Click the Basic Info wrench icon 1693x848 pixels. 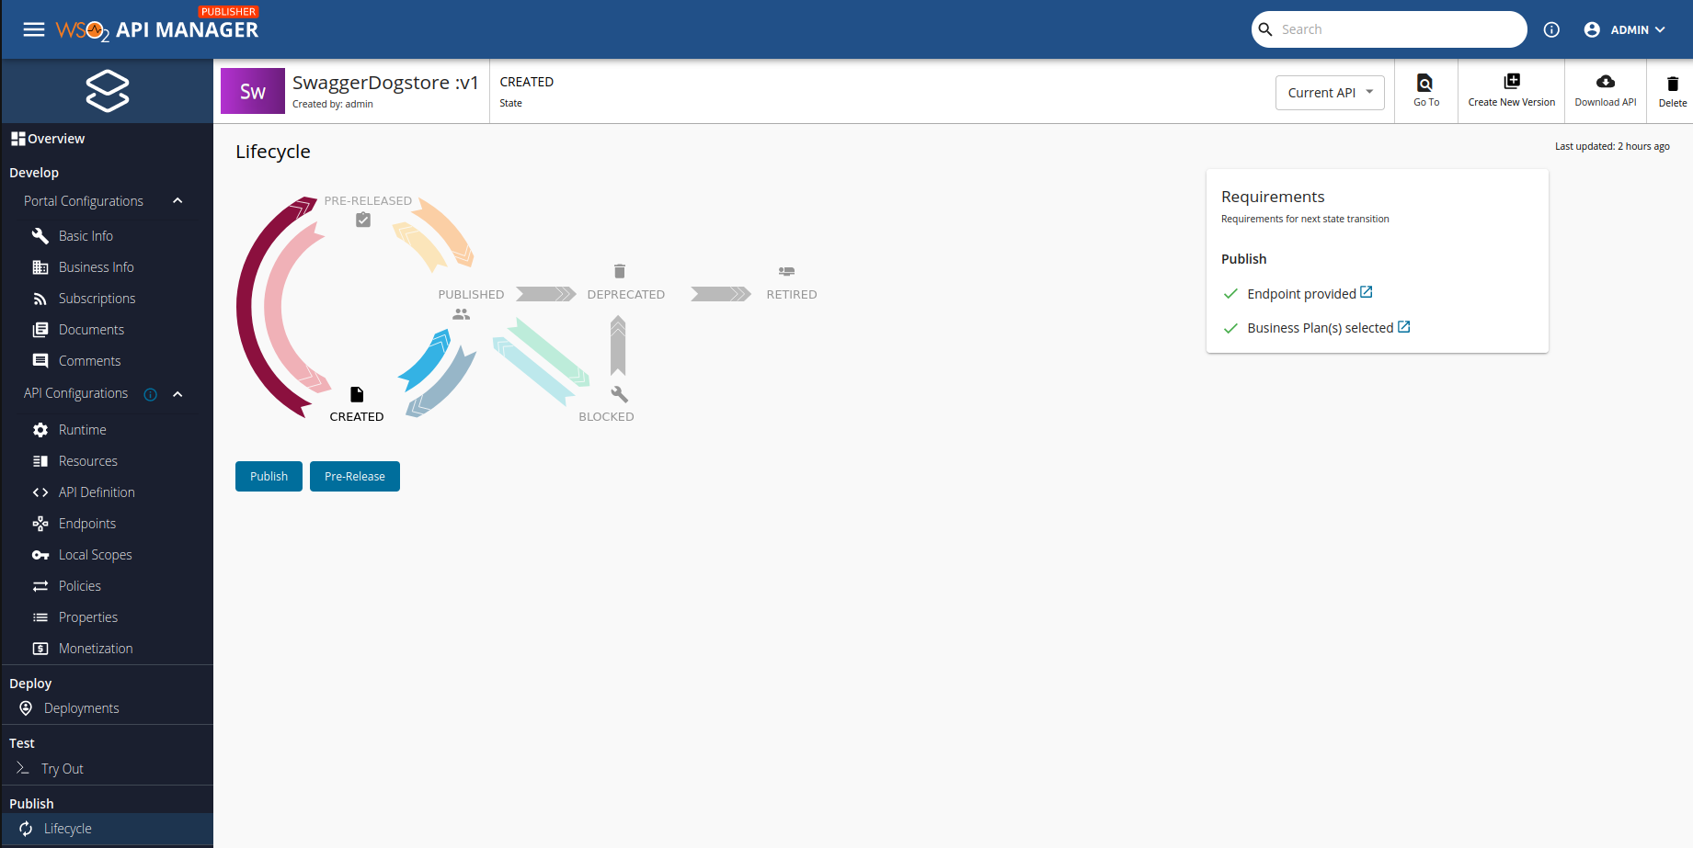click(40, 236)
